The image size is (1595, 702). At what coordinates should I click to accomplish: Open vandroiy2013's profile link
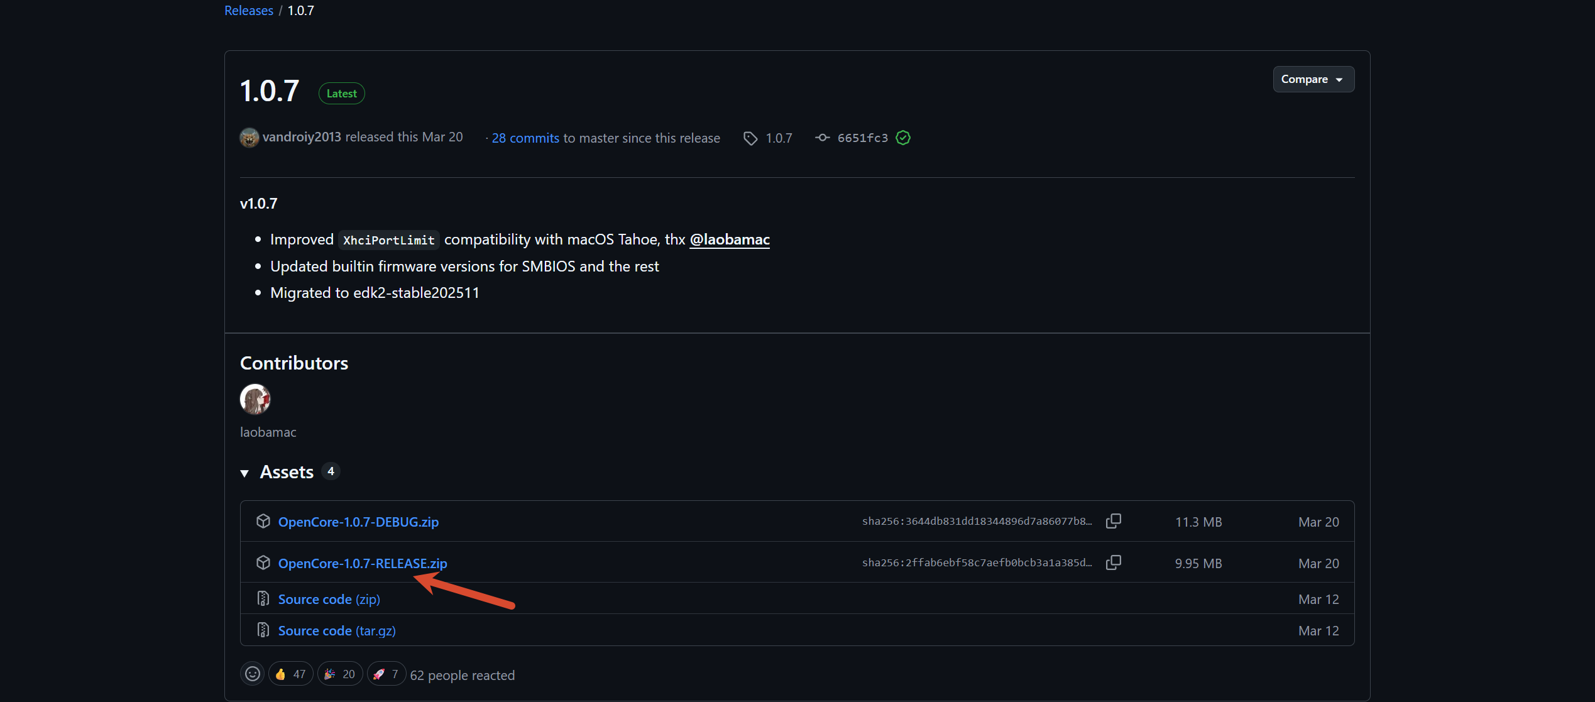(302, 137)
